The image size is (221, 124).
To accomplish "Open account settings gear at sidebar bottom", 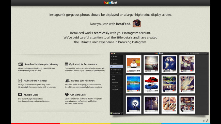I will tap(122, 113).
